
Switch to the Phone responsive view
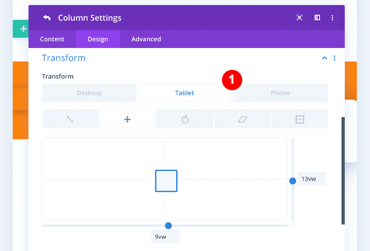pyautogui.click(x=280, y=93)
